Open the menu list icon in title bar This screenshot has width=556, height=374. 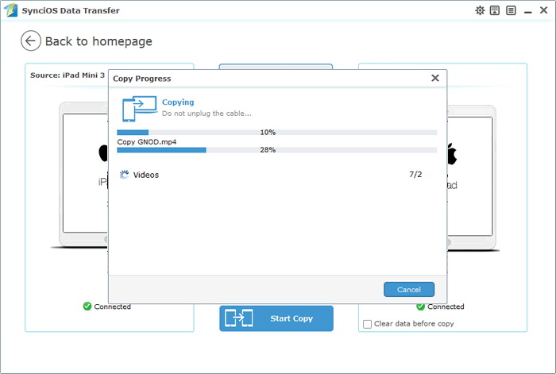point(511,10)
